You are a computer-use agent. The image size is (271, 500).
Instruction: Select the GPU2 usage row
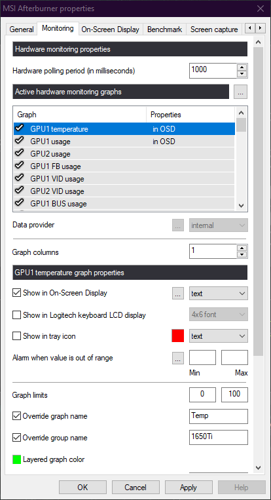124,154
